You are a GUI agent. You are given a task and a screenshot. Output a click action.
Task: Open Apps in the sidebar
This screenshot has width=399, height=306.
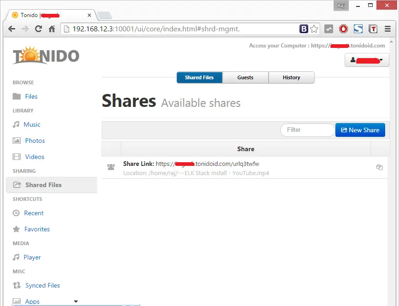(32, 301)
